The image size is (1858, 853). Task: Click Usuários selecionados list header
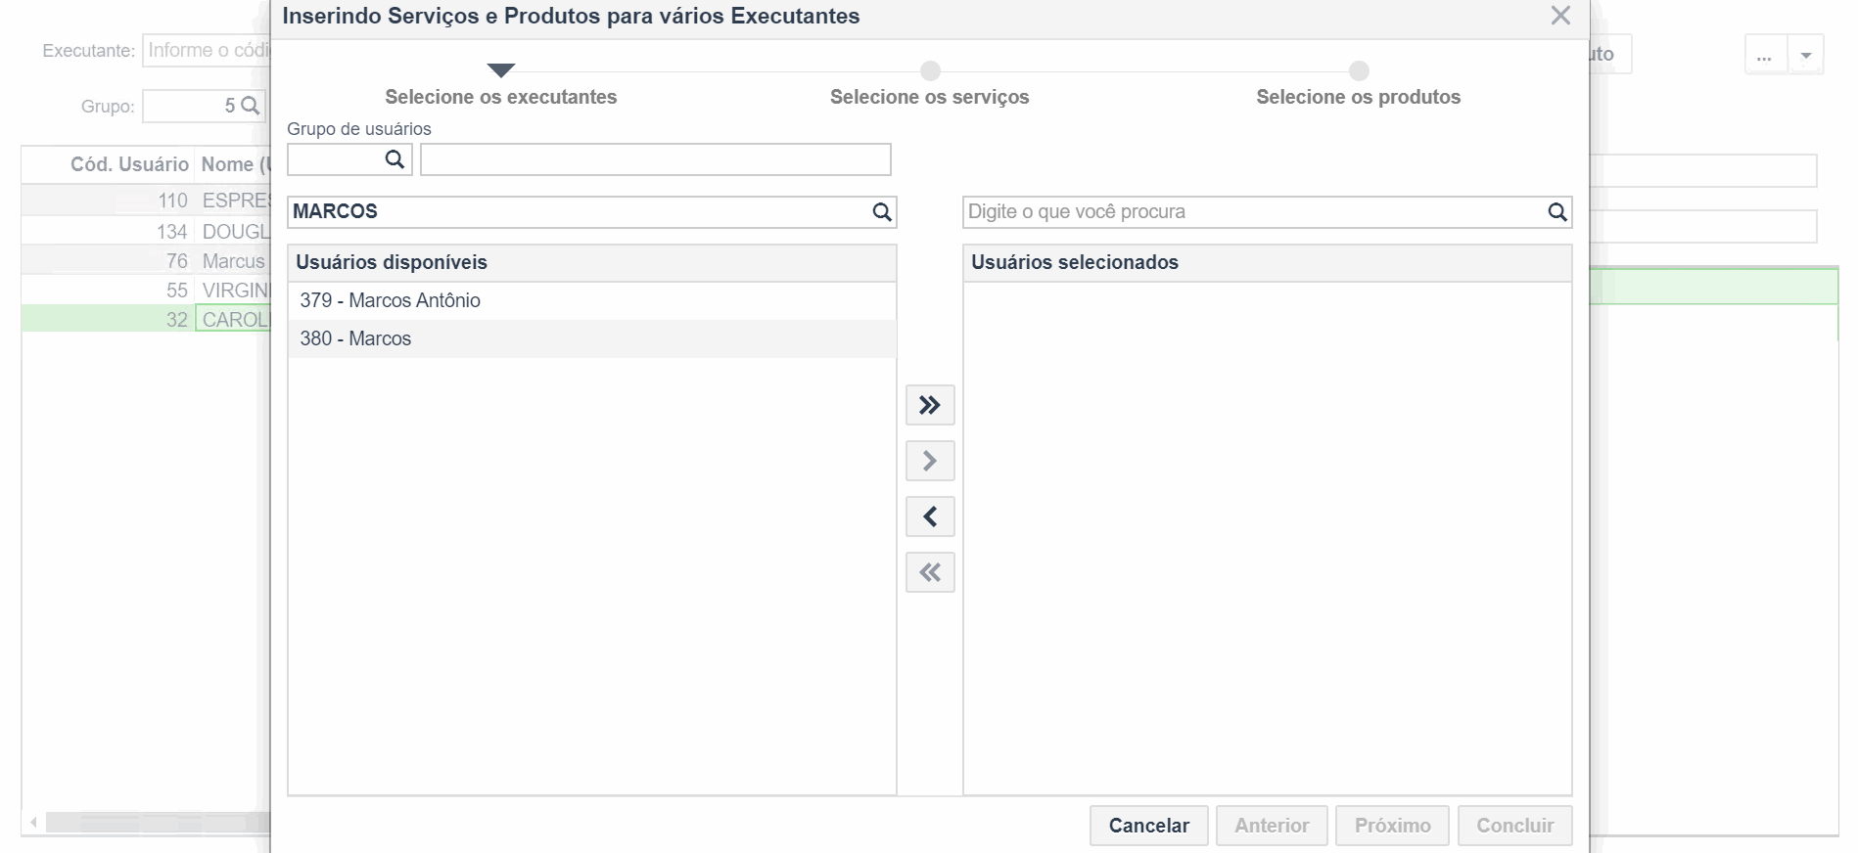point(1268,262)
